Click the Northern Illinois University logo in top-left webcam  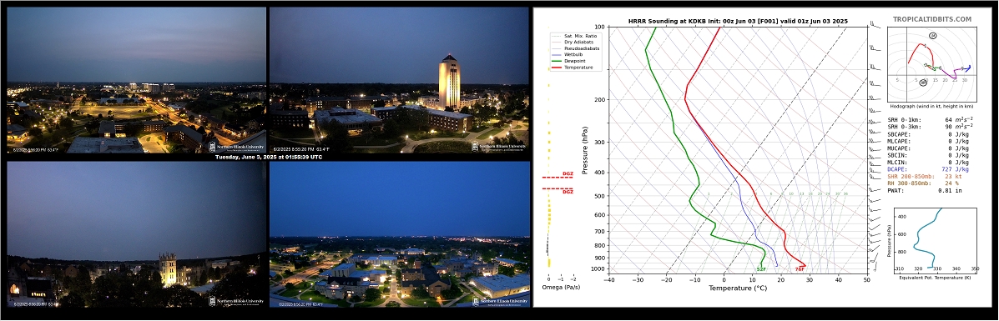point(236,147)
